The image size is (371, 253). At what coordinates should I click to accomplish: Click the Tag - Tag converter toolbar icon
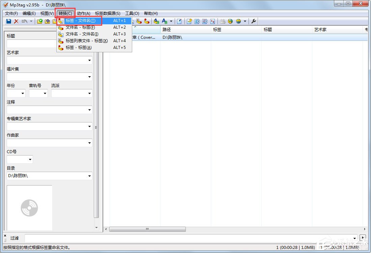[x=147, y=21]
